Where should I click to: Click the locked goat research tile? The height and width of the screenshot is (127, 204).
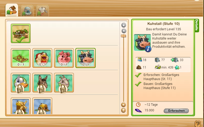(64, 83)
